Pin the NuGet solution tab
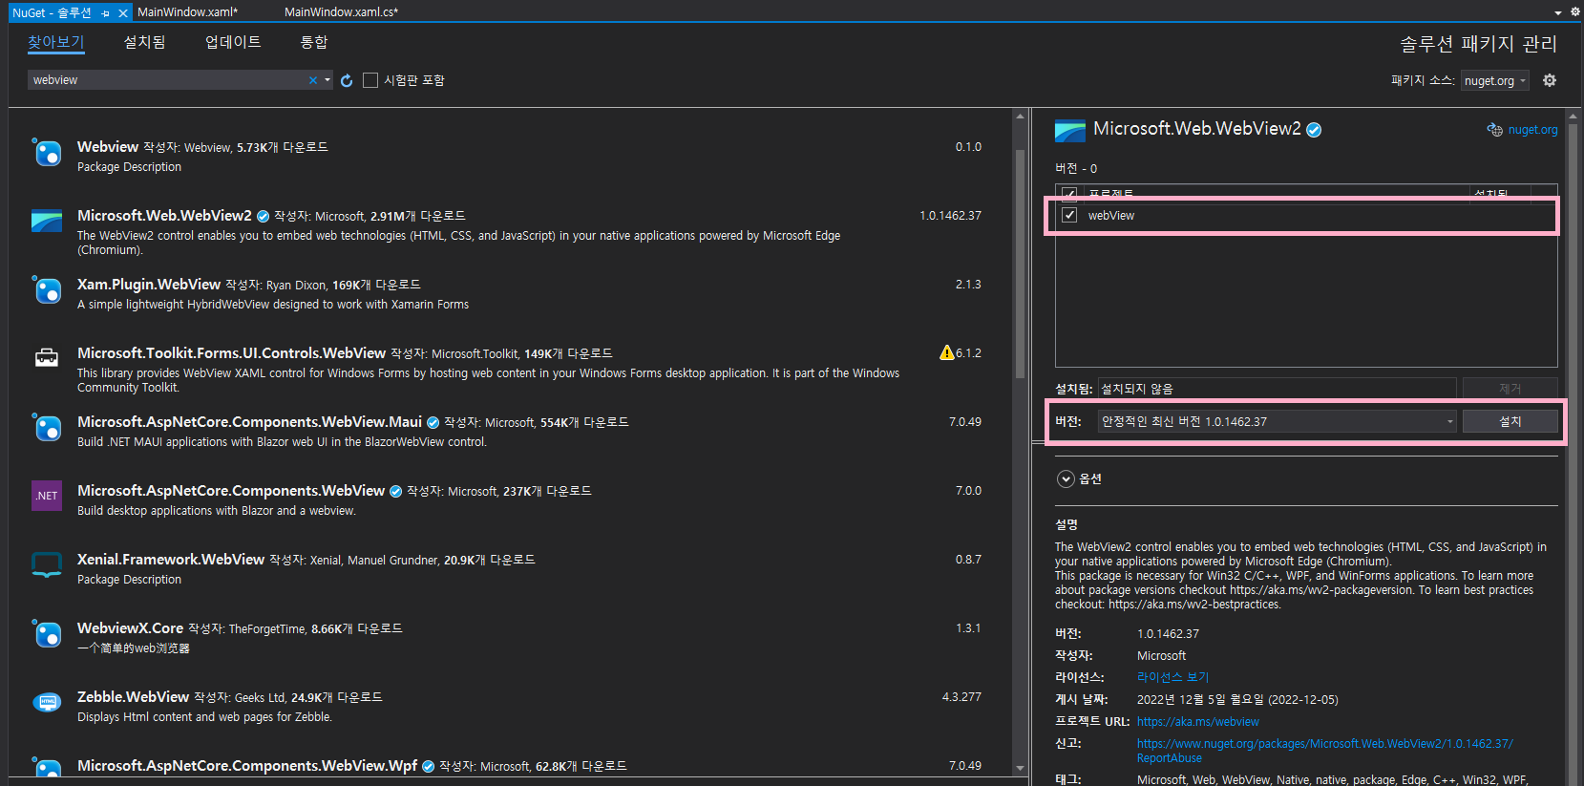 point(105,12)
